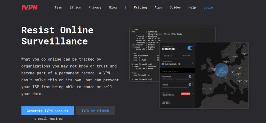Image resolution: width=266 pixels, height=123 pixels.
Task: Choose the Prague server marker
Action: click(x=232, y=73)
